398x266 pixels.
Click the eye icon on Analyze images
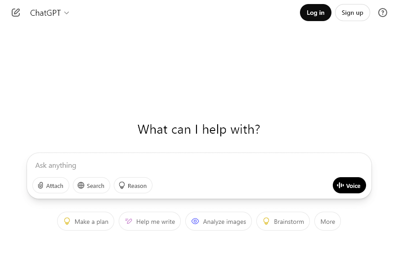[x=195, y=221]
